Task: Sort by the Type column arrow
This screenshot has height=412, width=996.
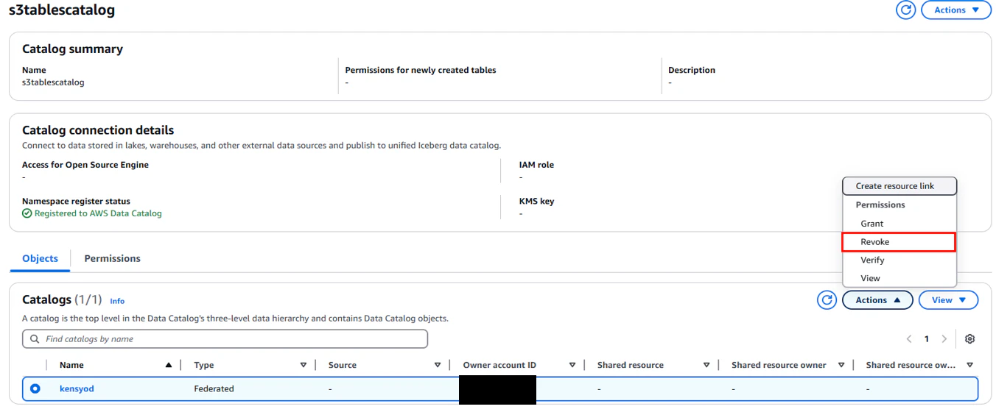Action: click(x=303, y=365)
